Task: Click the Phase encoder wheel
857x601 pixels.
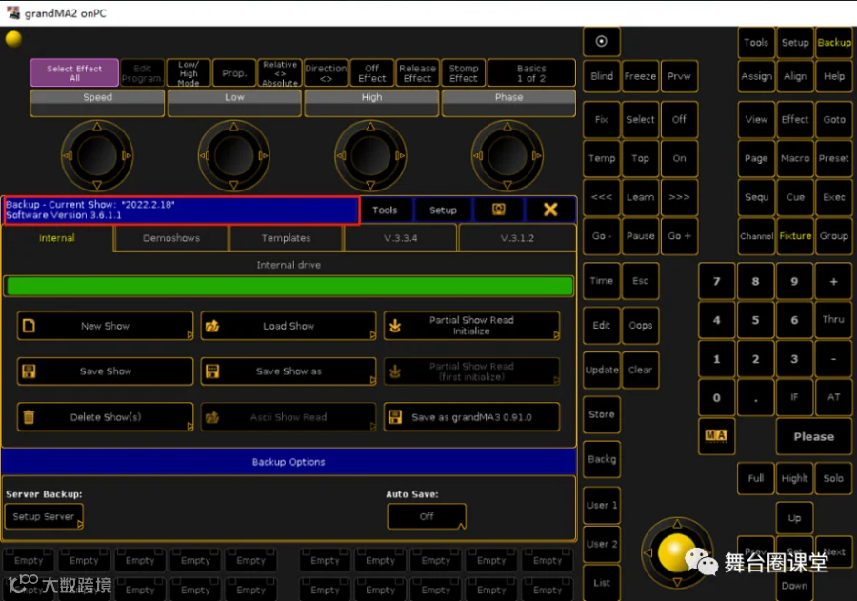Action: point(508,156)
